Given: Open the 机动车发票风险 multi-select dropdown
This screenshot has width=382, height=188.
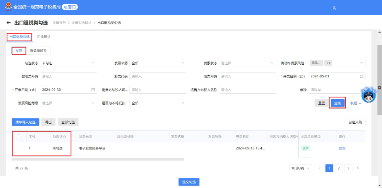Looking at the screenshot, I should (337, 63).
